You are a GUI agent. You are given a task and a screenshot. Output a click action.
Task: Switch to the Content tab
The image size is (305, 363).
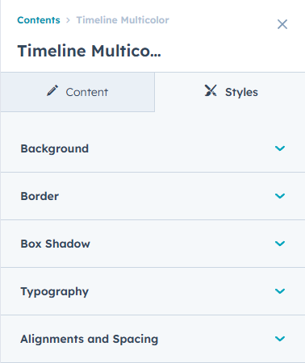tap(77, 92)
